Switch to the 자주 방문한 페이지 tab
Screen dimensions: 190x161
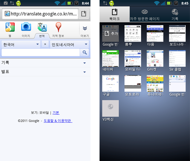click(145, 14)
